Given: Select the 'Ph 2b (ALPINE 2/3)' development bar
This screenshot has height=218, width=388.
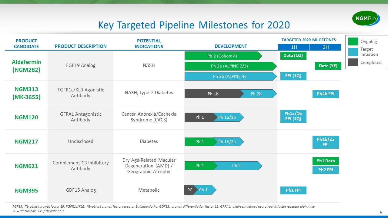Looking at the screenshot, I should (230, 66).
